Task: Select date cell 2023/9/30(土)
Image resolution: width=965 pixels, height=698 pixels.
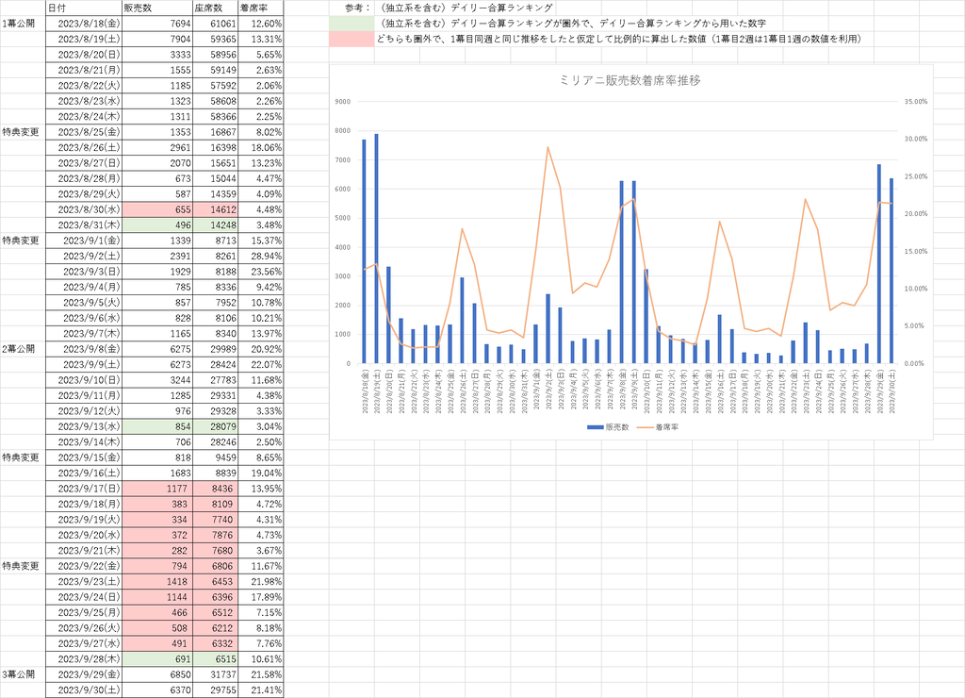Action: [x=84, y=690]
